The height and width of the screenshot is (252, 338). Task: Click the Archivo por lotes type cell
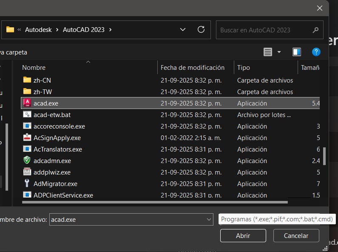(x=264, y=115)
